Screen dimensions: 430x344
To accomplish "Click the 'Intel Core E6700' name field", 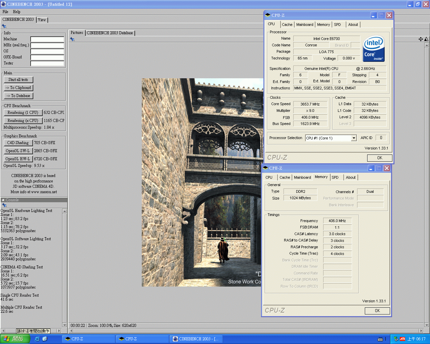I will [327, 39].
